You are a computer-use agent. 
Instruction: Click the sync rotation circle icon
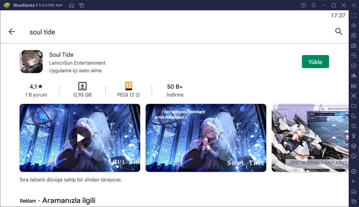coord(354,66)
